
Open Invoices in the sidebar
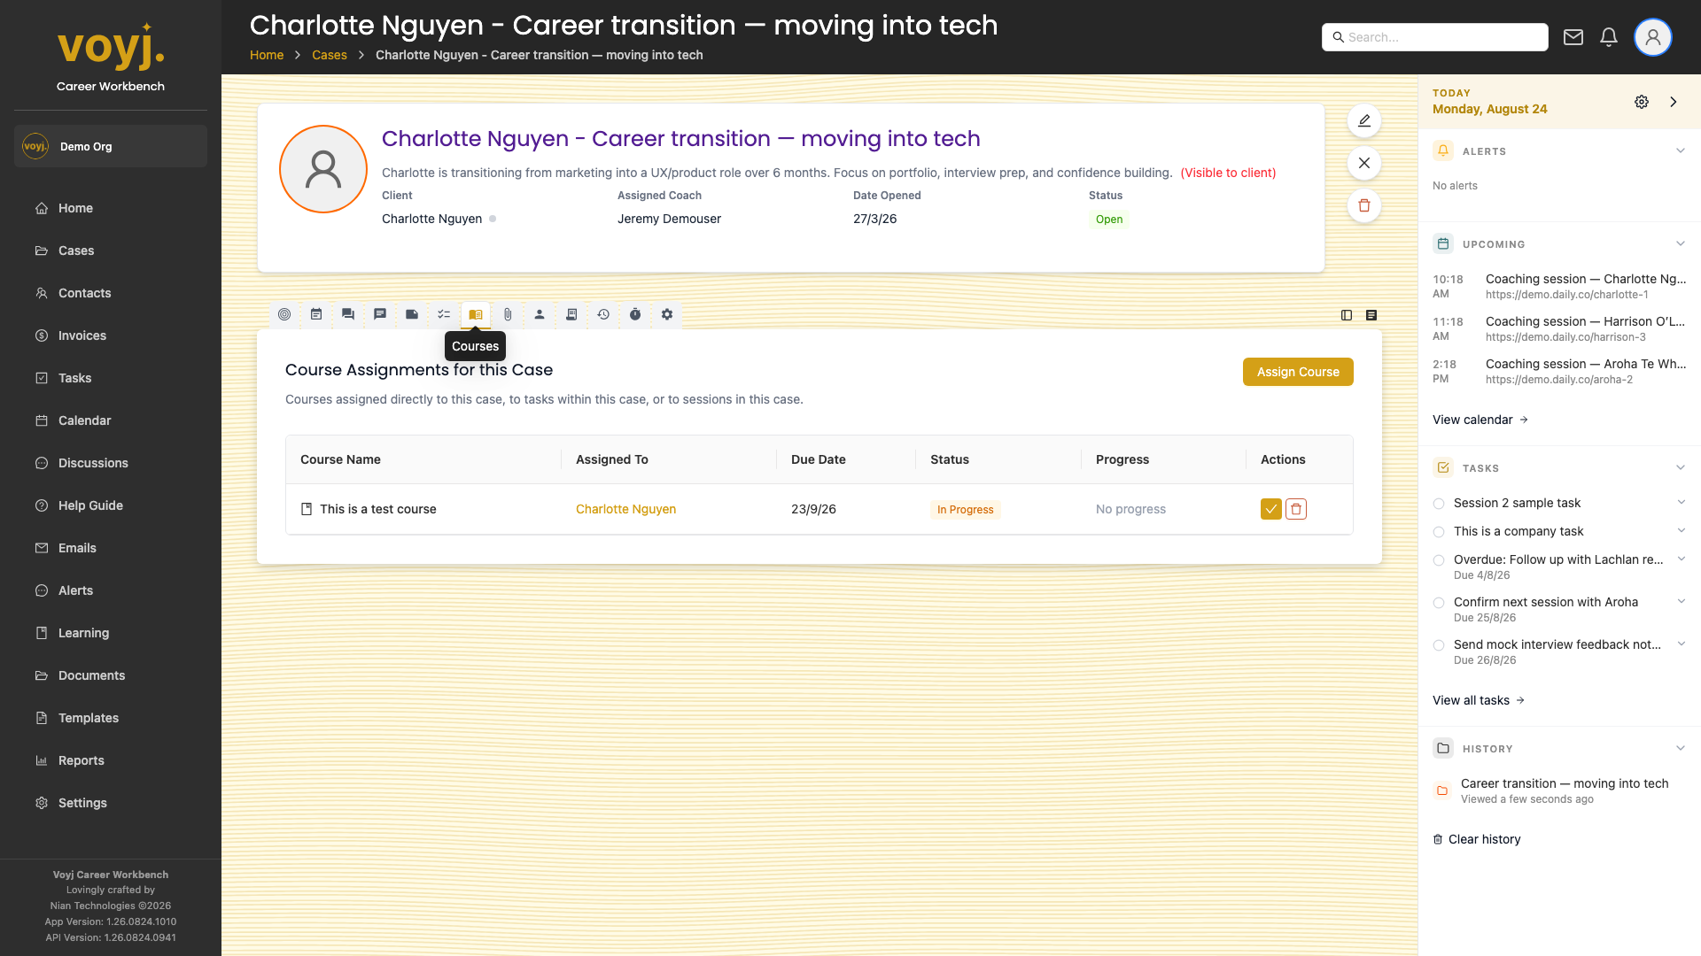(82, 335)
